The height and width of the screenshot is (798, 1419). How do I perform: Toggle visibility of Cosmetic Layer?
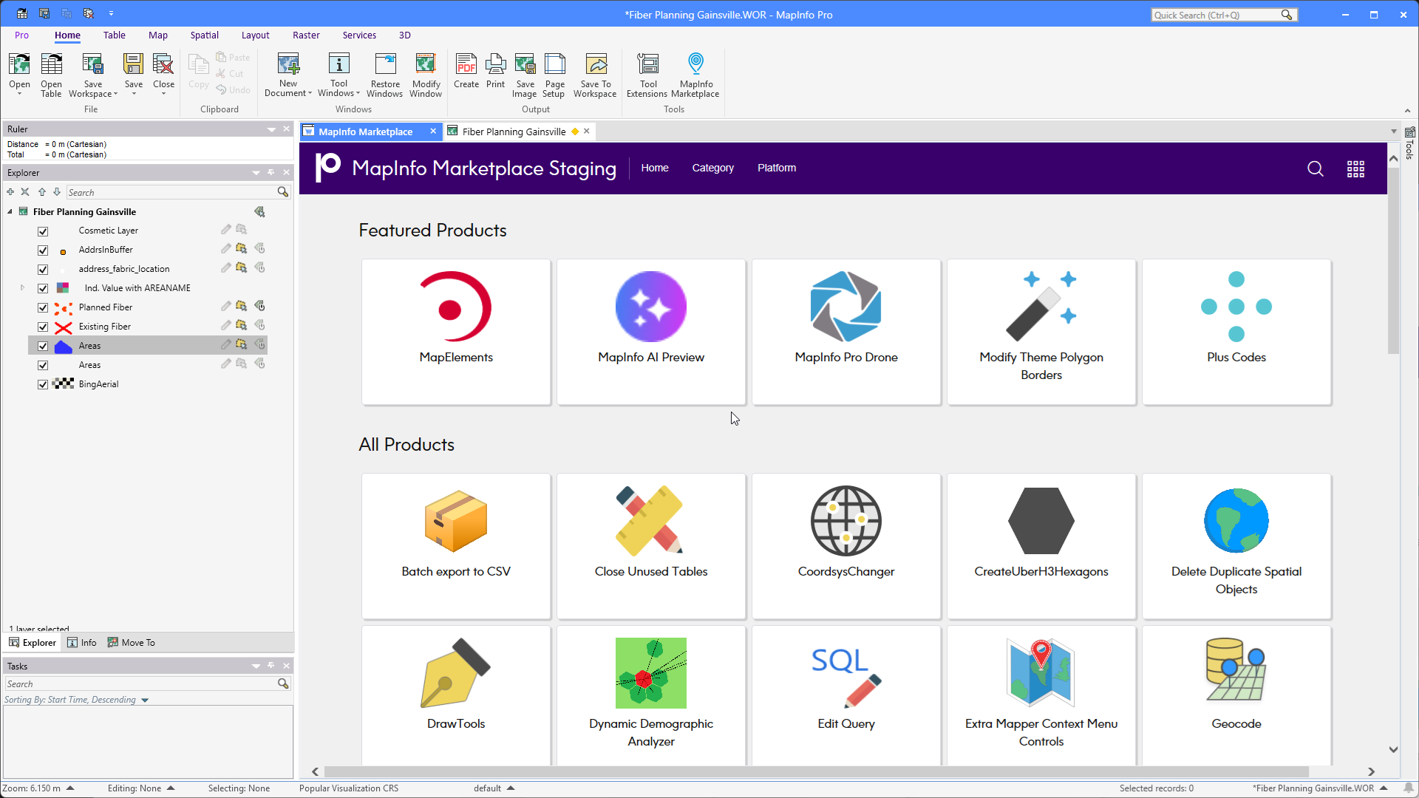(x=43, y=231)
